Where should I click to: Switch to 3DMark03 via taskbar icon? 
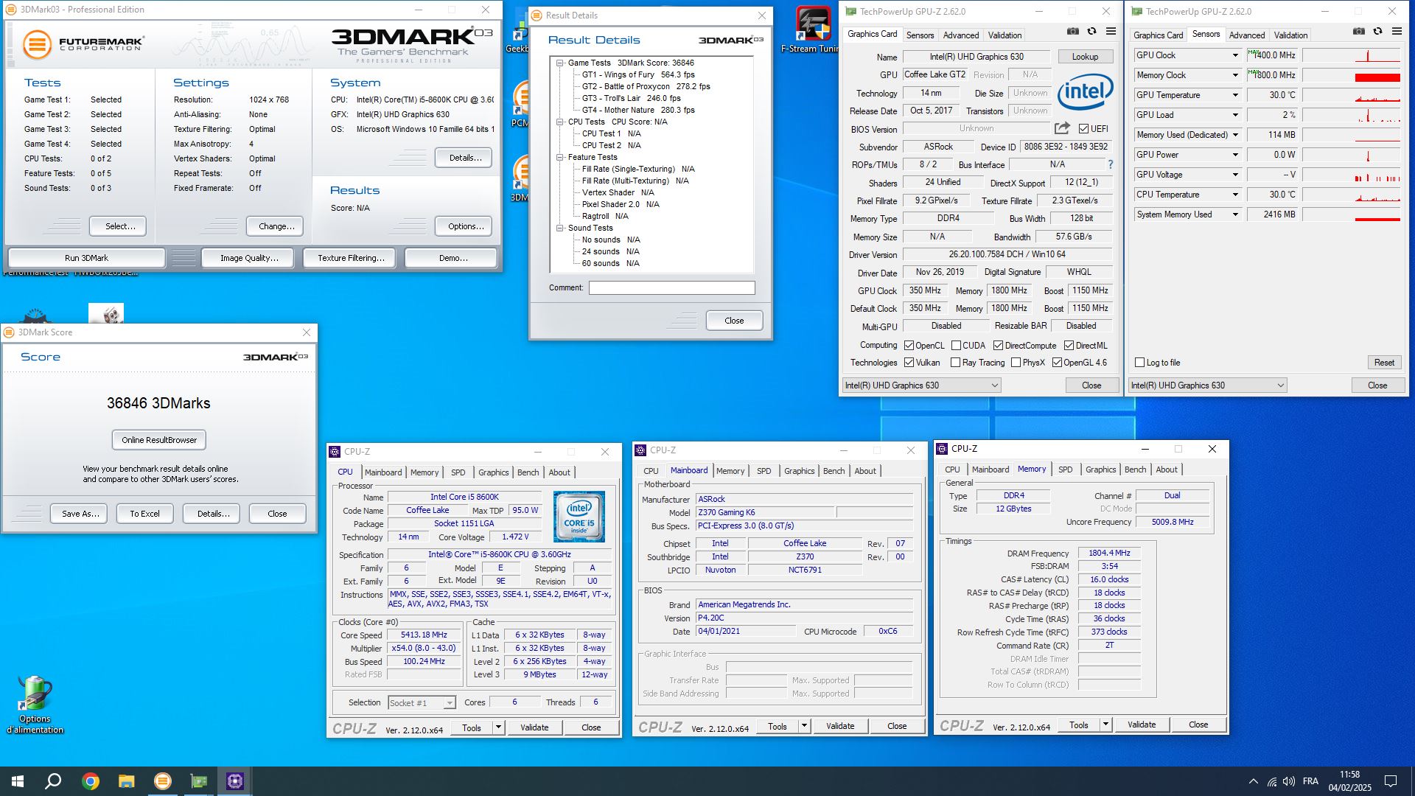[x=163, y=781]
